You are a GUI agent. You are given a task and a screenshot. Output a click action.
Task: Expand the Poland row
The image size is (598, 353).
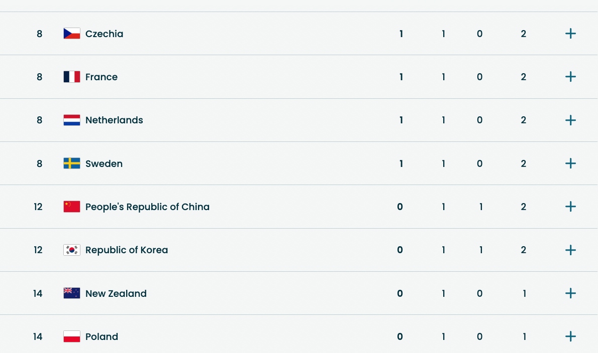(570, 336)
